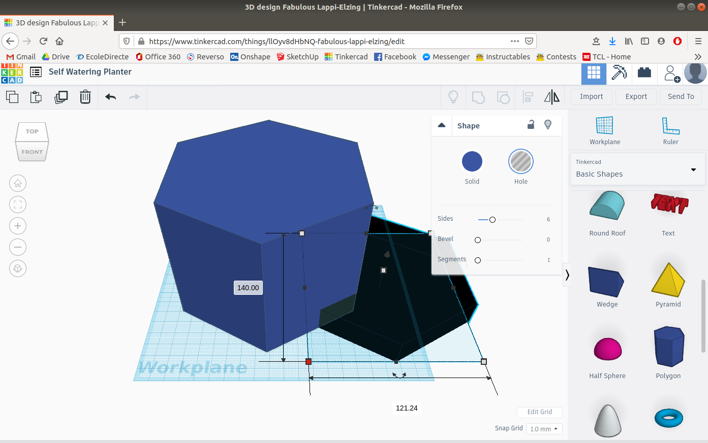Reload the page in Firefox
Screen dimensions: 708x443
[x=43, y=41]
